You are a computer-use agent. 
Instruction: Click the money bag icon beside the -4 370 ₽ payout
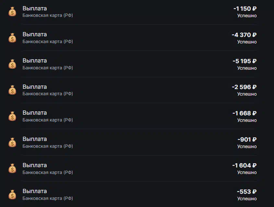click(12, 38)
